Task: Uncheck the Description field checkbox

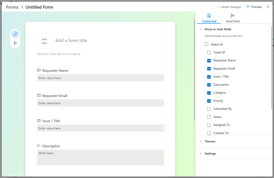Action: click(x=209, y=85)
